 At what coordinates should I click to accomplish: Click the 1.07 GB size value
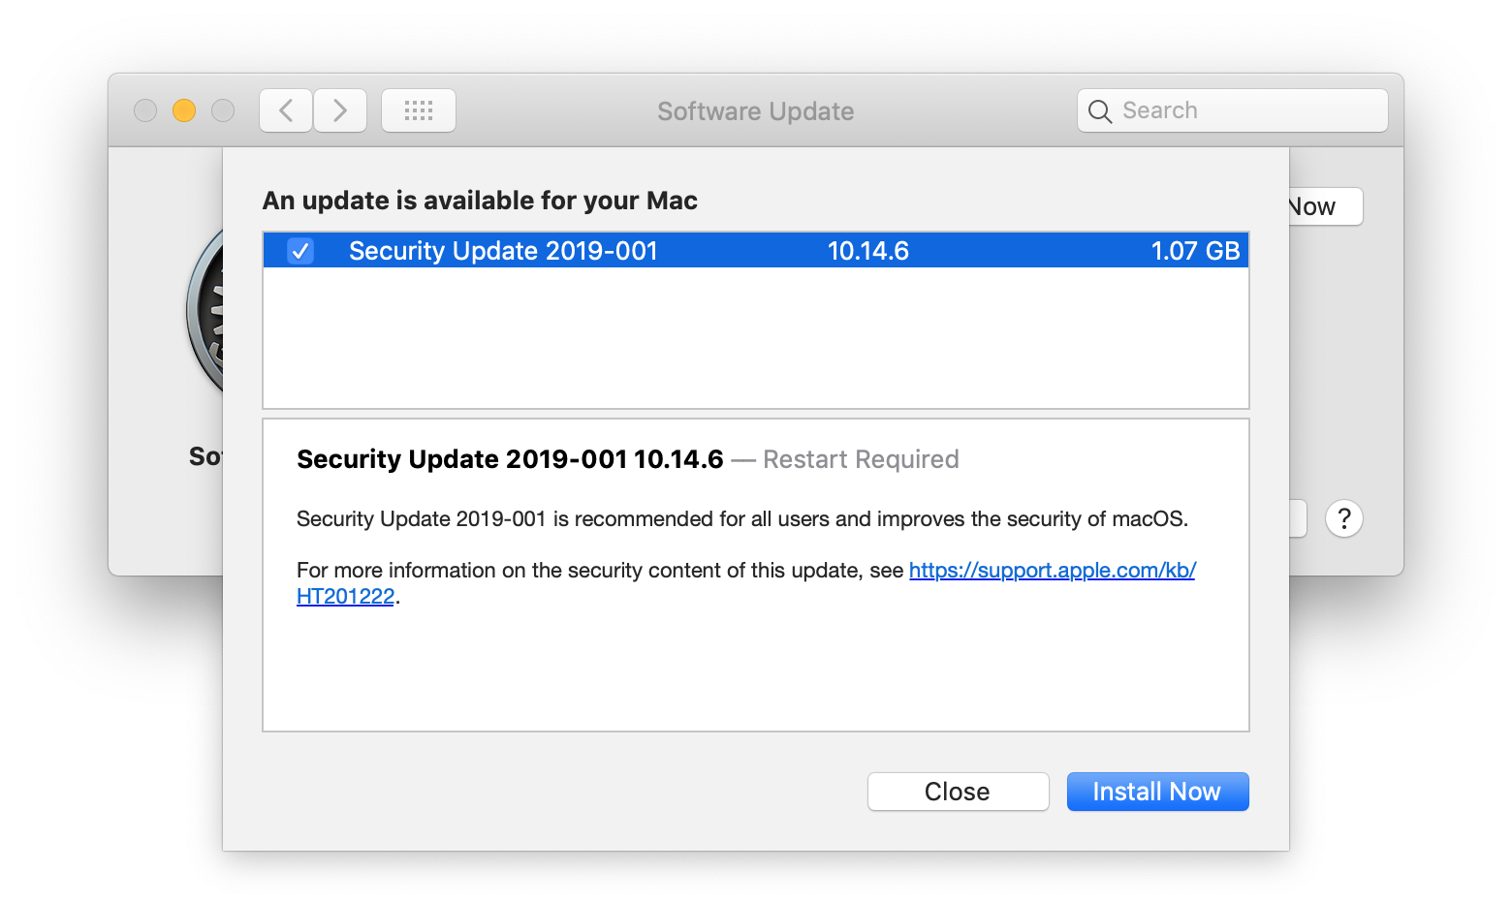(1195, 251)
